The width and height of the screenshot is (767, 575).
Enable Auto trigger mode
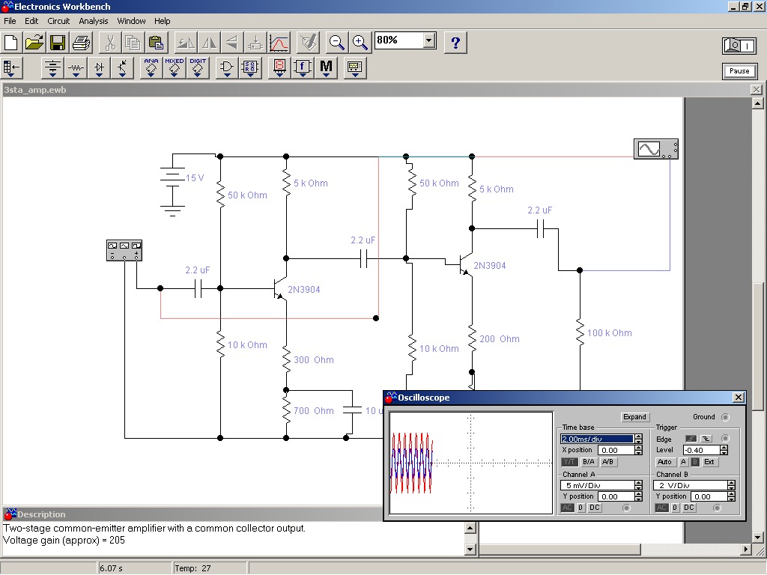click(665, 462)
